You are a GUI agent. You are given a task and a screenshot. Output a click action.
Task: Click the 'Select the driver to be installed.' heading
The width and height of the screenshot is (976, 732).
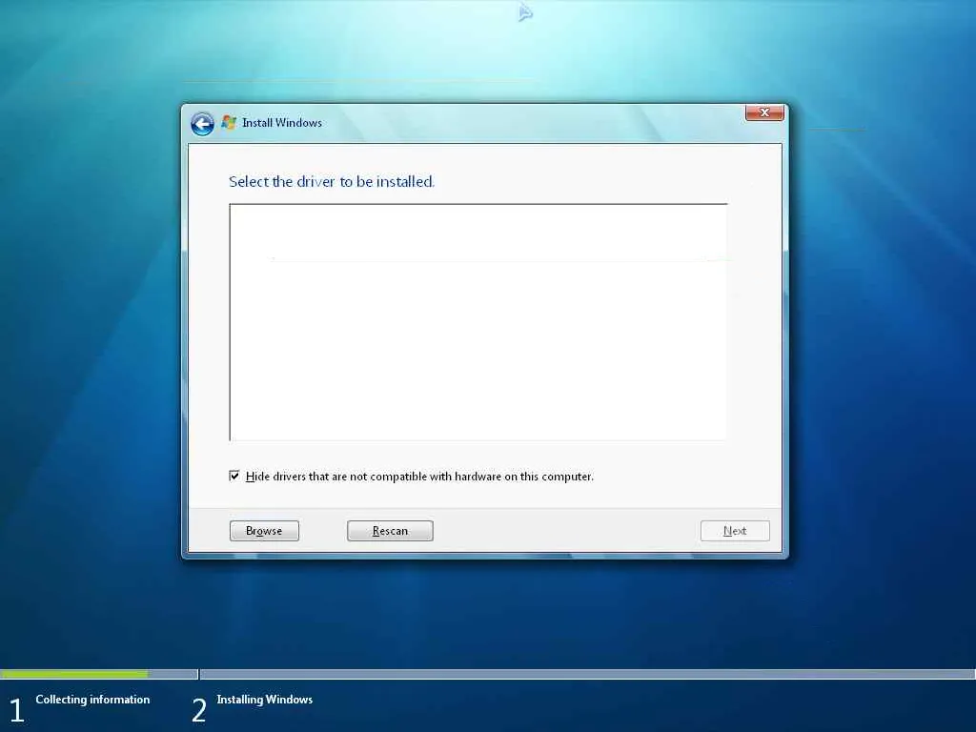click(332, 182)
